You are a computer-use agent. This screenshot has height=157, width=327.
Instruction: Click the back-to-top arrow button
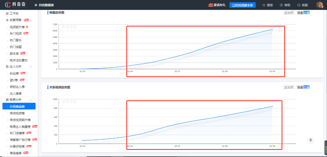(x=310, y=140)
